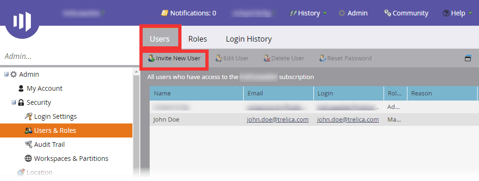Open john.doe@trelica.com link in Email column

[x=278, y=120]
